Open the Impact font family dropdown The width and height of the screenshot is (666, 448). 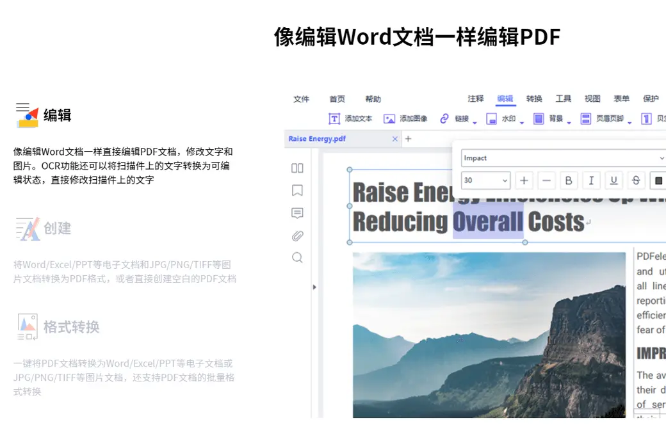click(x=564, y=158)
